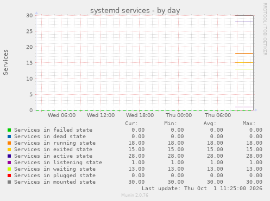Click the mounted state Max value 30.00
Viewport: 270px width, 201px height.
click(x=254, y=182)
